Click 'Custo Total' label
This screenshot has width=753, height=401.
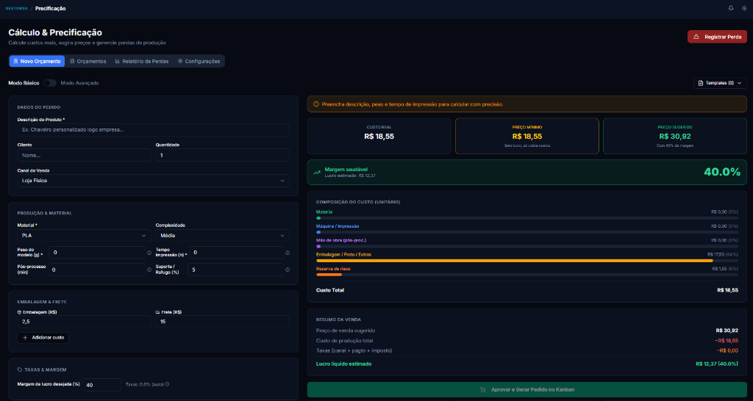pyautogui.click(x=330, y=290)
